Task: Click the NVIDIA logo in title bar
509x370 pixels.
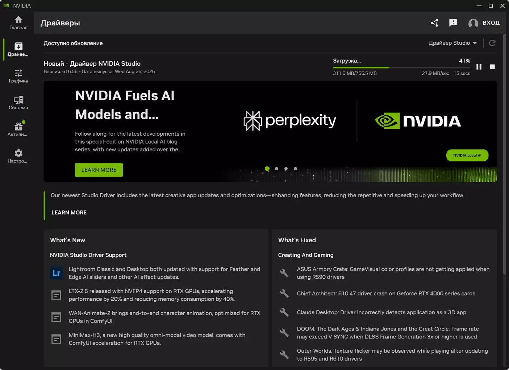Action: (7, 5)
